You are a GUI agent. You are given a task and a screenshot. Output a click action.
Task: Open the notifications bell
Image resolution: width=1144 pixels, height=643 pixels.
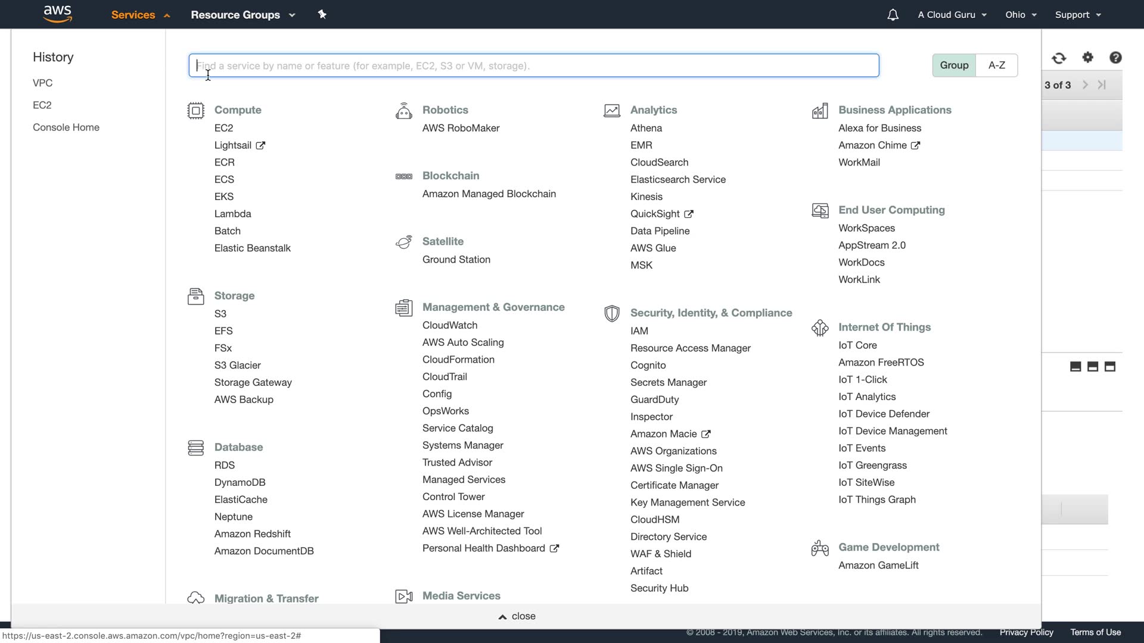893,15
